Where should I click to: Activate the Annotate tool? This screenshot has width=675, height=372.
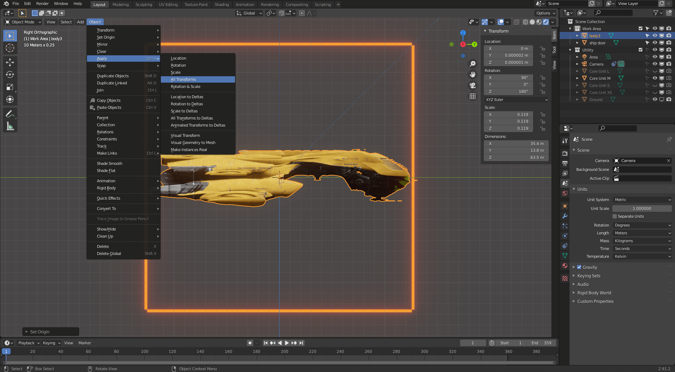pyautogui.click(x=10, y=113)
